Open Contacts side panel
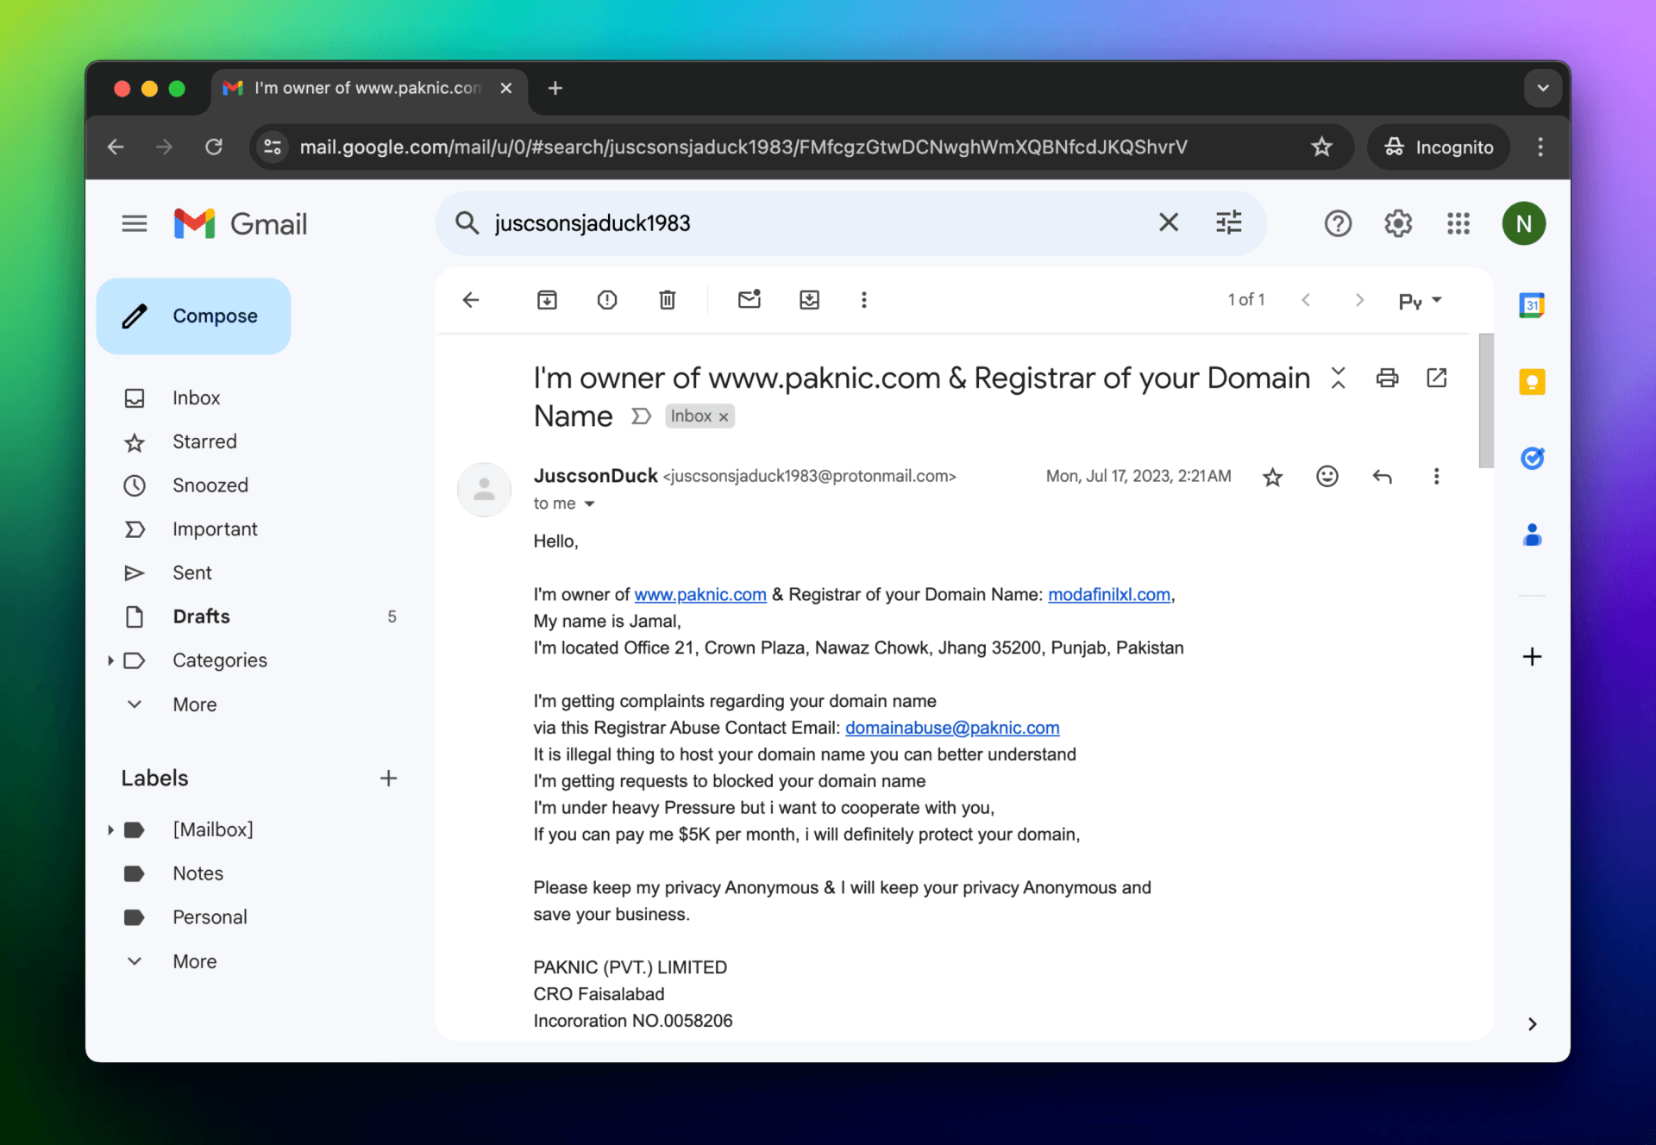This screenshot has width=1656, height=1145. [1532, 535]
